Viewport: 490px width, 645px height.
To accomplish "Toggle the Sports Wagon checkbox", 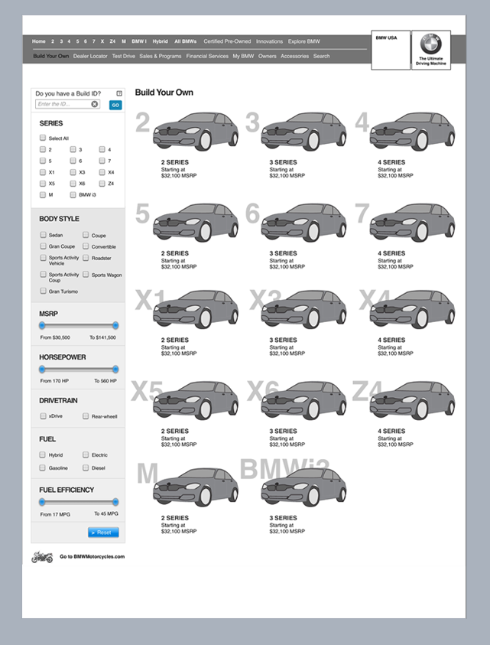I will click(x=86, y=274).
